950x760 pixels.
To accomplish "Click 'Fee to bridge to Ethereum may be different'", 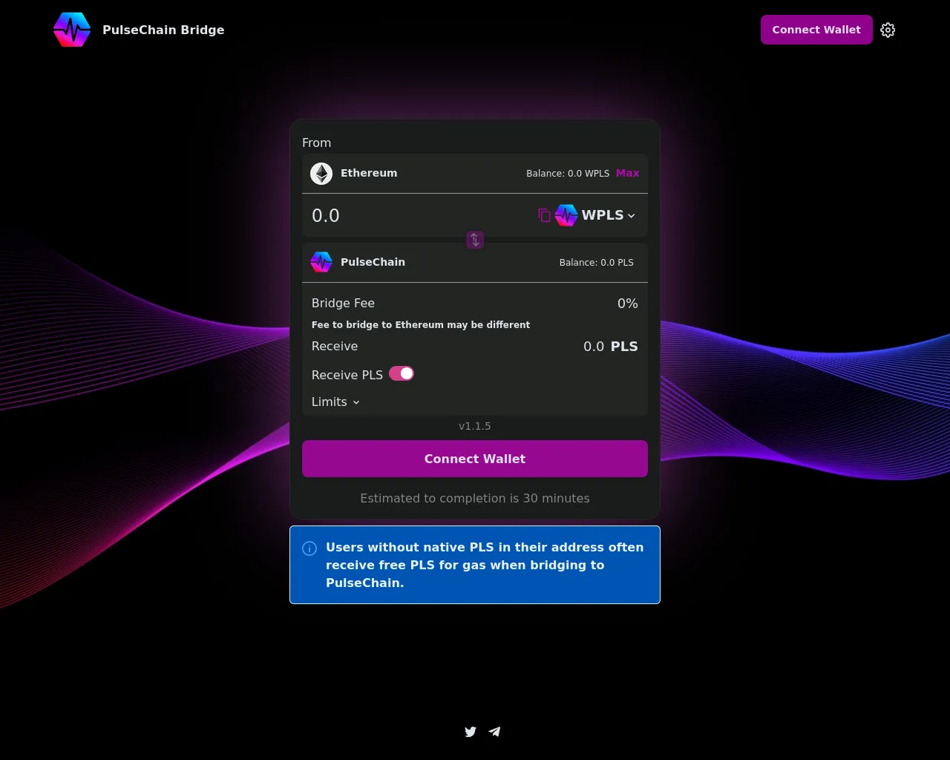I will point(421,324).
